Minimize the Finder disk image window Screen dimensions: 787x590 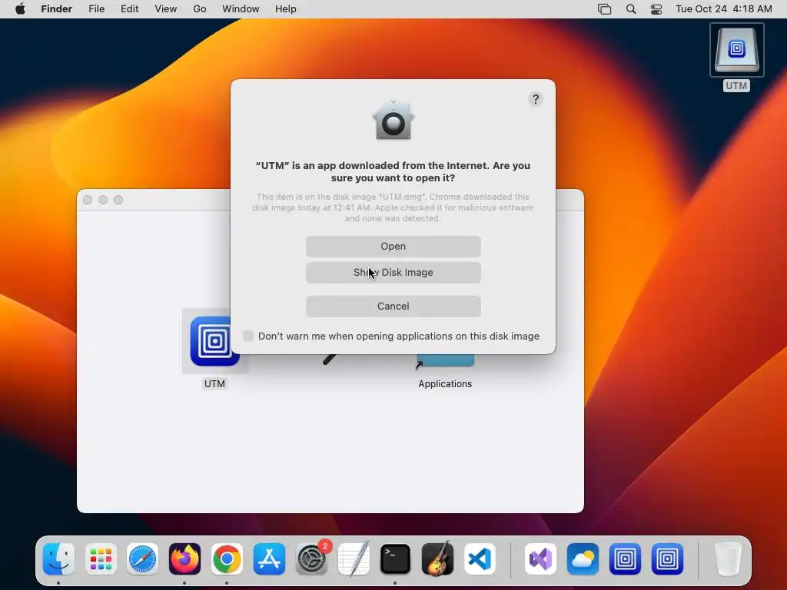[x=103, y=200]
